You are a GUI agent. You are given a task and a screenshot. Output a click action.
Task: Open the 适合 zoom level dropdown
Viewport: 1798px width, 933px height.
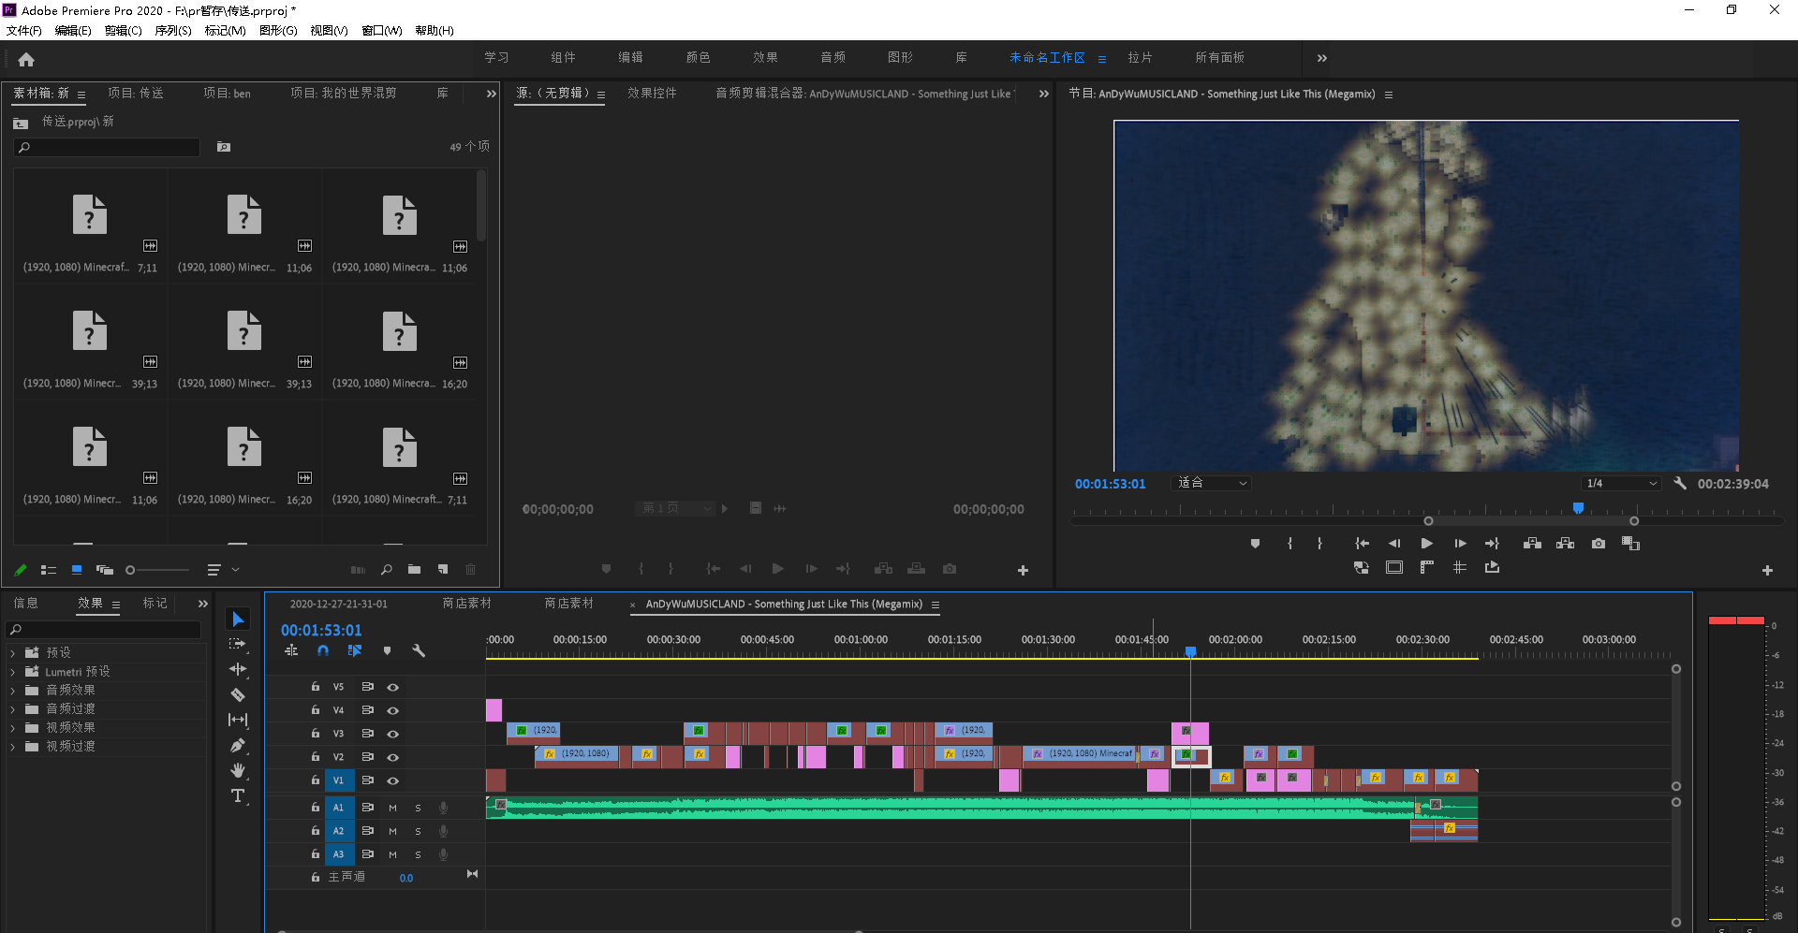[1212, 483]
